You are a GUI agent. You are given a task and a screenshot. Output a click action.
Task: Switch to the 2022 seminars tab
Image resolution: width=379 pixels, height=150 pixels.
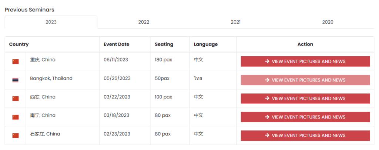[144, 22]
